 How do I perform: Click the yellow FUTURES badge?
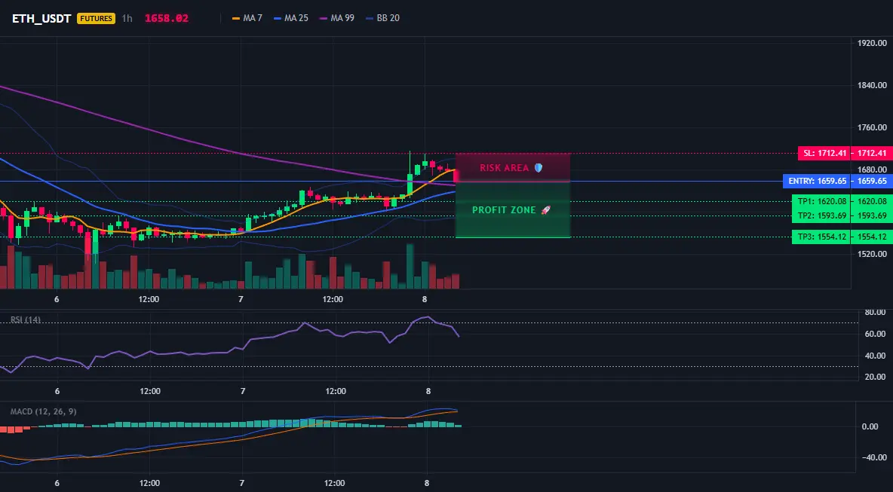click(x=96, y=18)
